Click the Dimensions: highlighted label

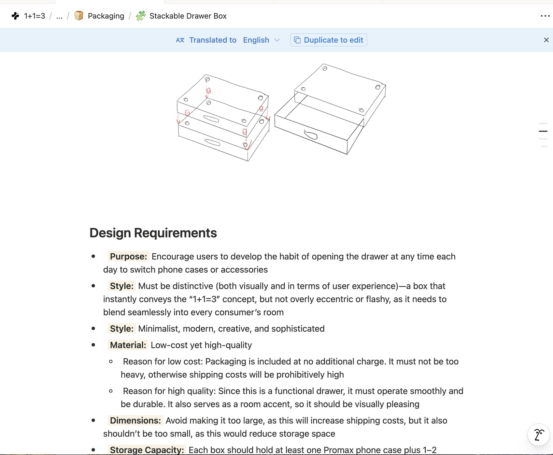[x=135, y=421]
